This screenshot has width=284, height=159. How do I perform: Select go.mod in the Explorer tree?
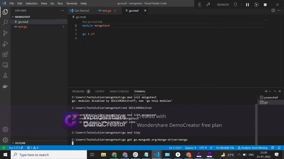[x=39, y=22]
